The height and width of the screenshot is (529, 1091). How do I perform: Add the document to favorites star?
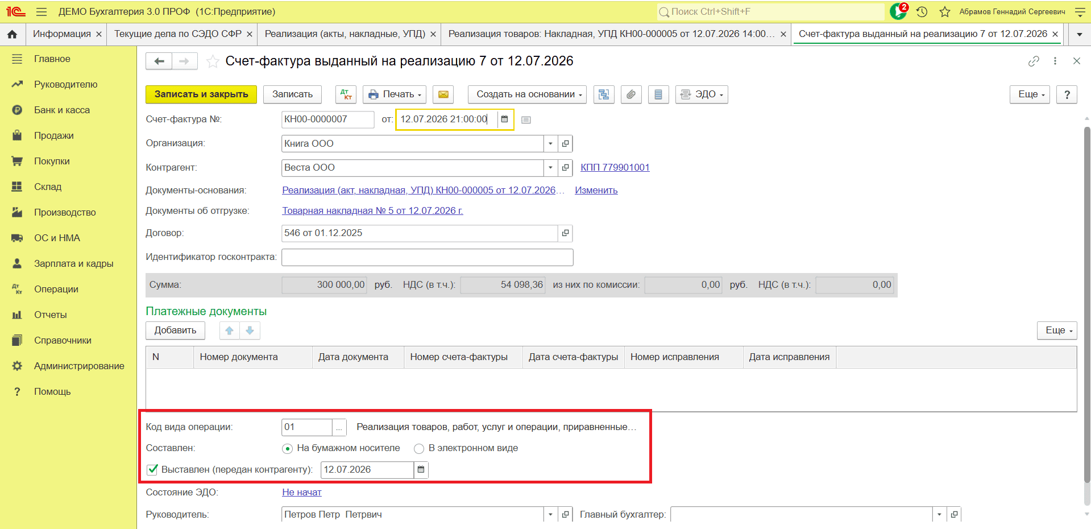pyautogui.click(x=213, y=61)
